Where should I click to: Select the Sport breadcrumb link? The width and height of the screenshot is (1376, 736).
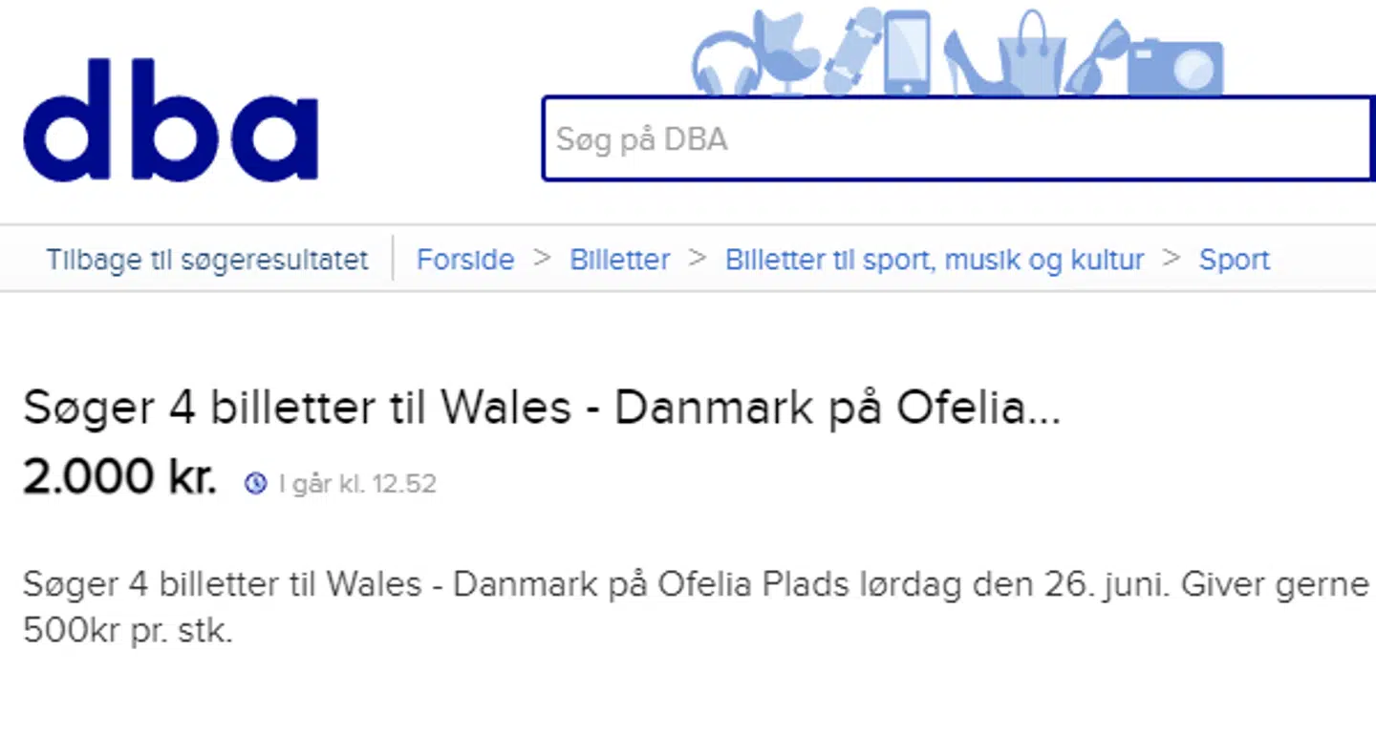pyautogui.click(x=1235, y=260)
